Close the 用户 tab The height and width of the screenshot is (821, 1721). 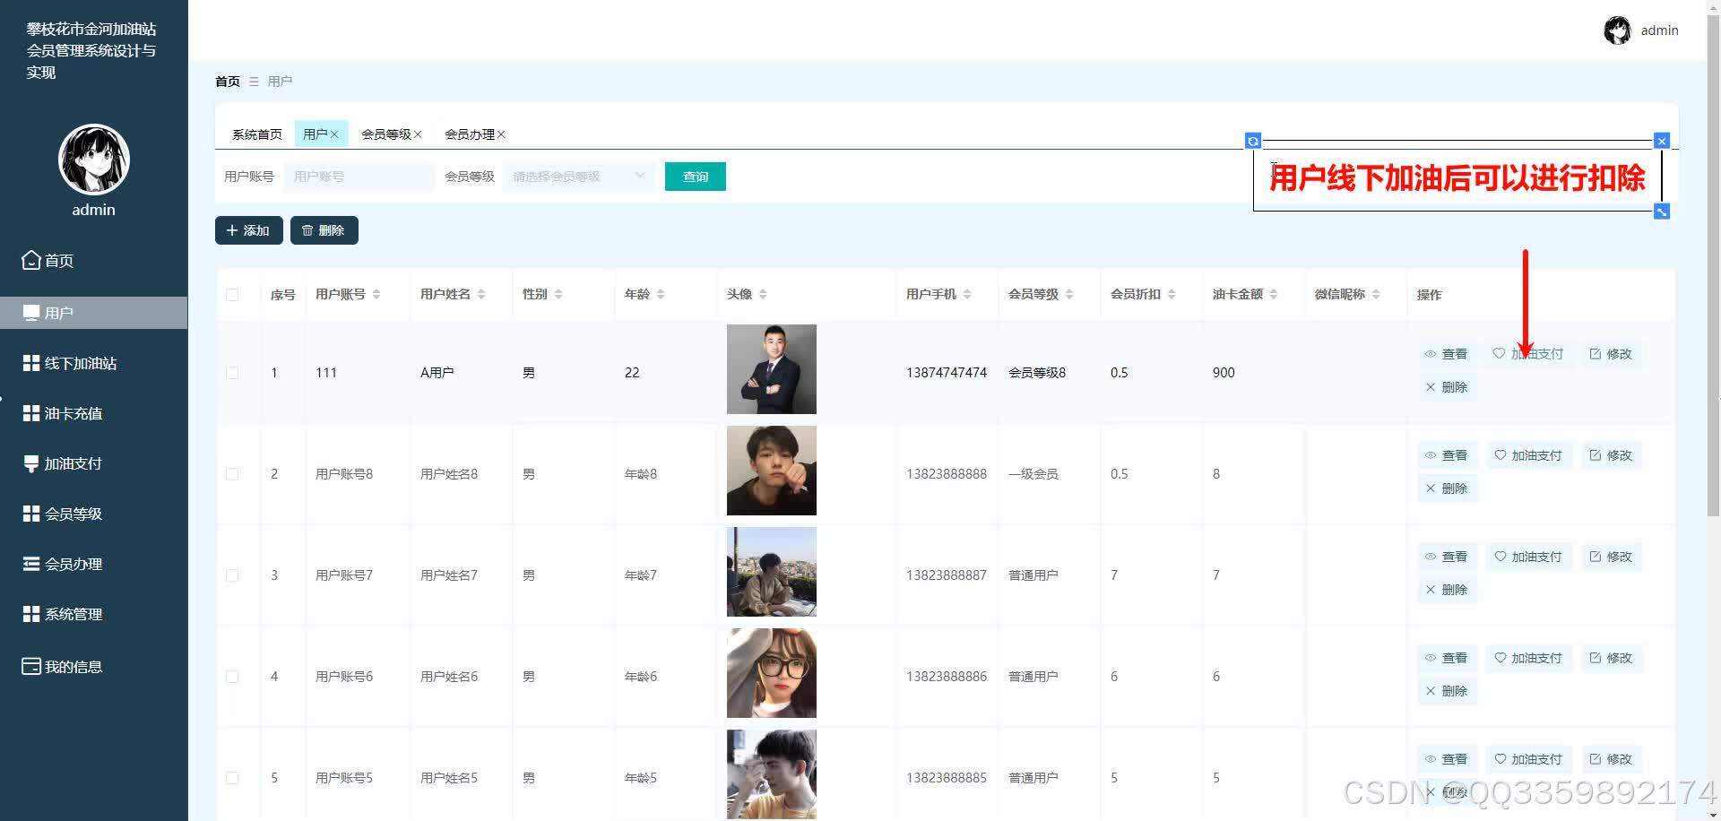334,134
